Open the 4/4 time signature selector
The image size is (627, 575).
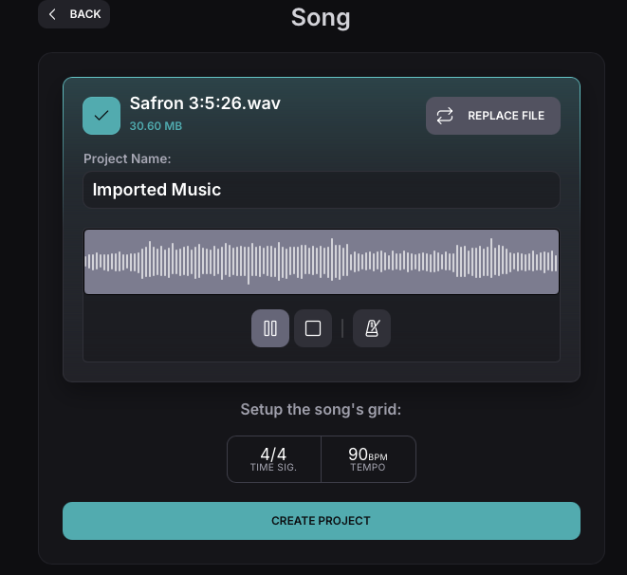[x=273, y=459]
